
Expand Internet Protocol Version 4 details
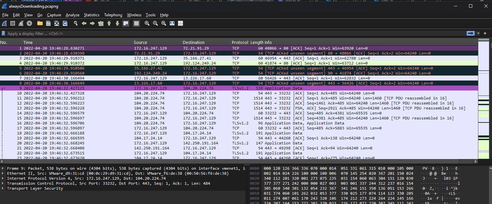pyautogui.click(x=3, y=178)
